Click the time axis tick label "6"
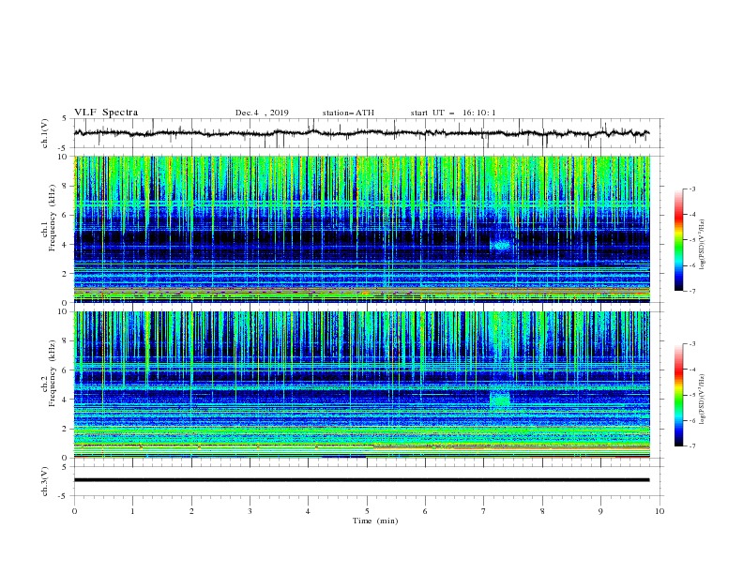Viewport: 743px width, 574px height. point(425,511)
